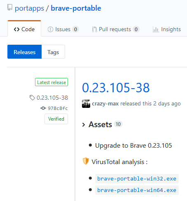Open brave-portable-win32.exe VirusTotal link

tap(137, 178)
